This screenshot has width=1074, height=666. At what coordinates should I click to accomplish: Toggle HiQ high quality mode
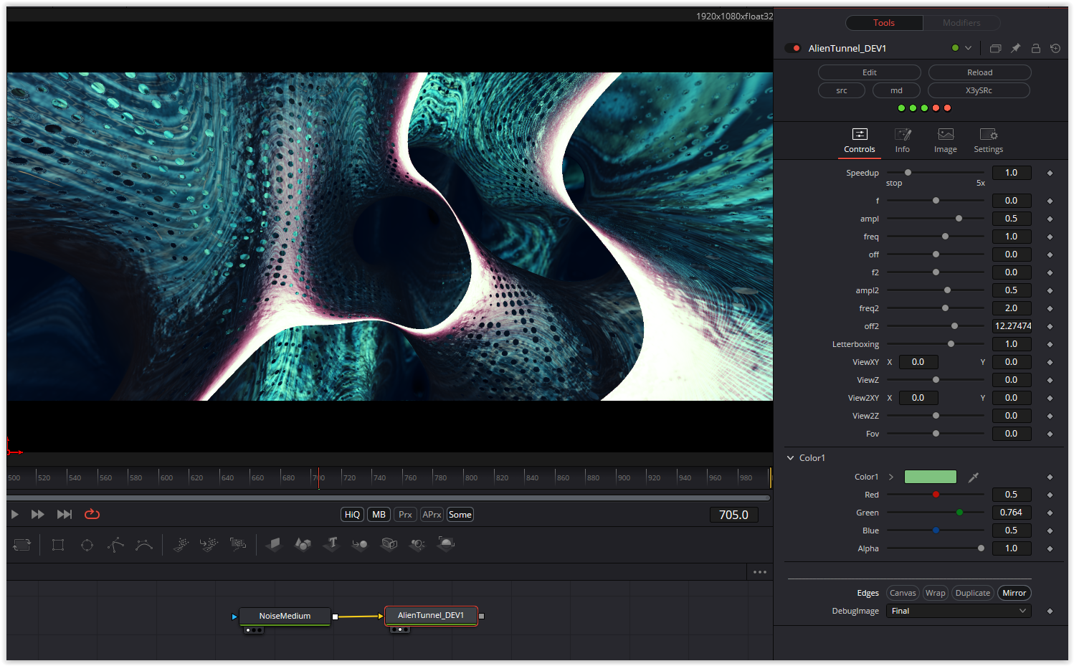click(x=352, y=515)
